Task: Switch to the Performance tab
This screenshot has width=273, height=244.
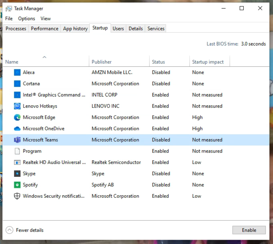Action: (x=44, y=29)
